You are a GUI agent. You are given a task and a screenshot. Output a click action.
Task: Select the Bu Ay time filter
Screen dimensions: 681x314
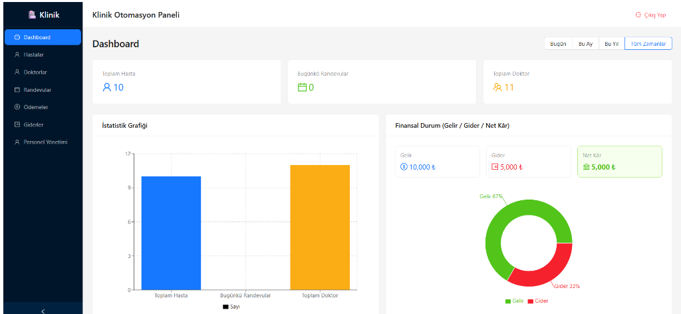pos(585,44)
